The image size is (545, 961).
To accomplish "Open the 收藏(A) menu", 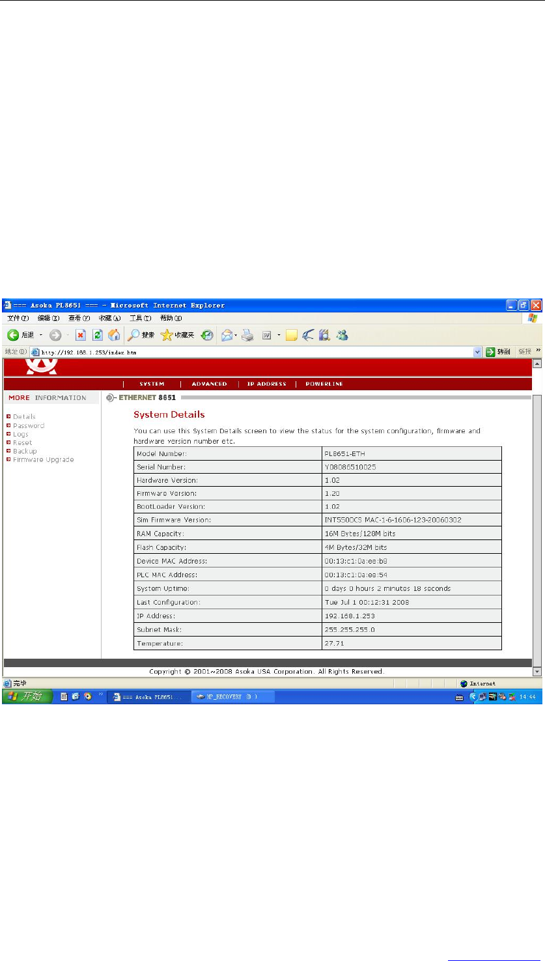I will (109, 318).
